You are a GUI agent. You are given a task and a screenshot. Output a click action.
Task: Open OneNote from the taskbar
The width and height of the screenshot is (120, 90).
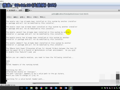[51, 88]
